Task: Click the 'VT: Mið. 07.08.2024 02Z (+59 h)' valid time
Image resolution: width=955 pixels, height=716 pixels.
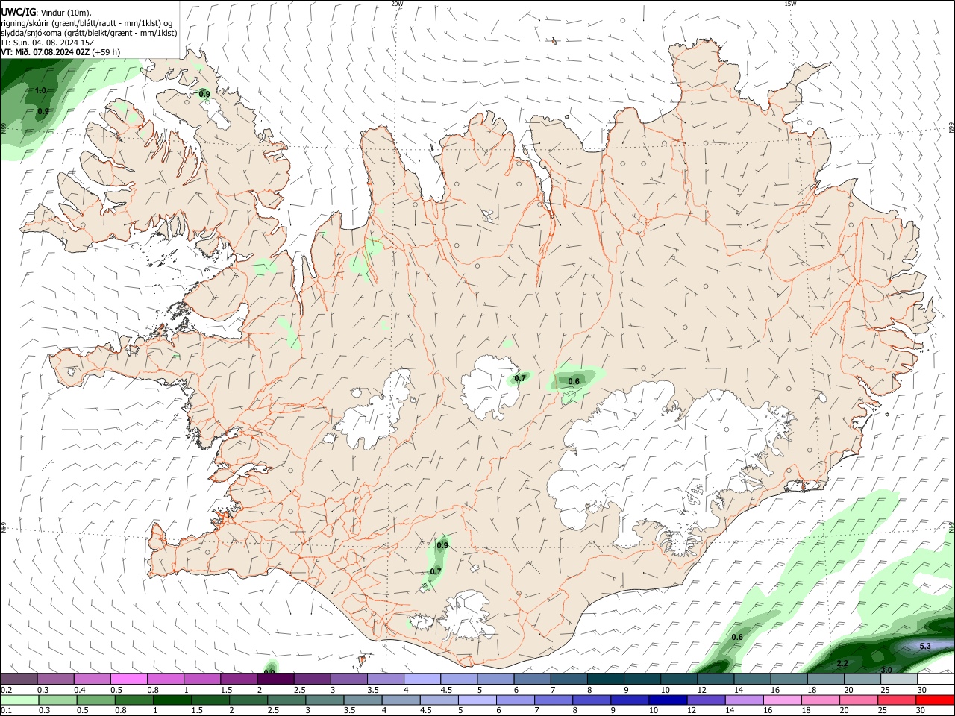Action: [60, 52]
